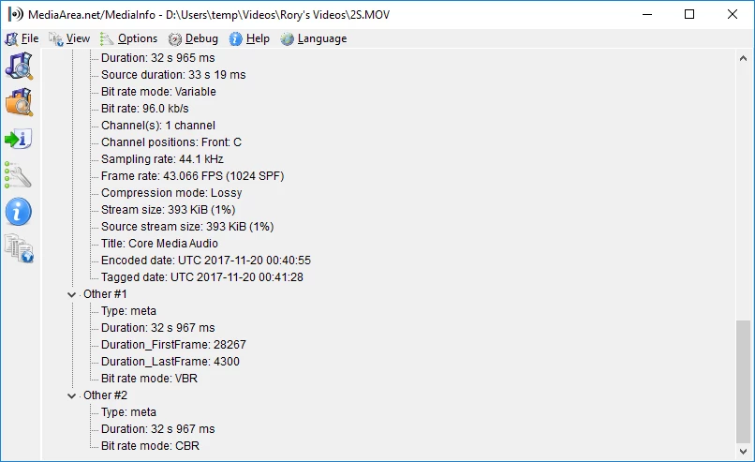The image size is (755, 462).
Task: Click the Open File sidebar icon
Action: tap(19, 66)
